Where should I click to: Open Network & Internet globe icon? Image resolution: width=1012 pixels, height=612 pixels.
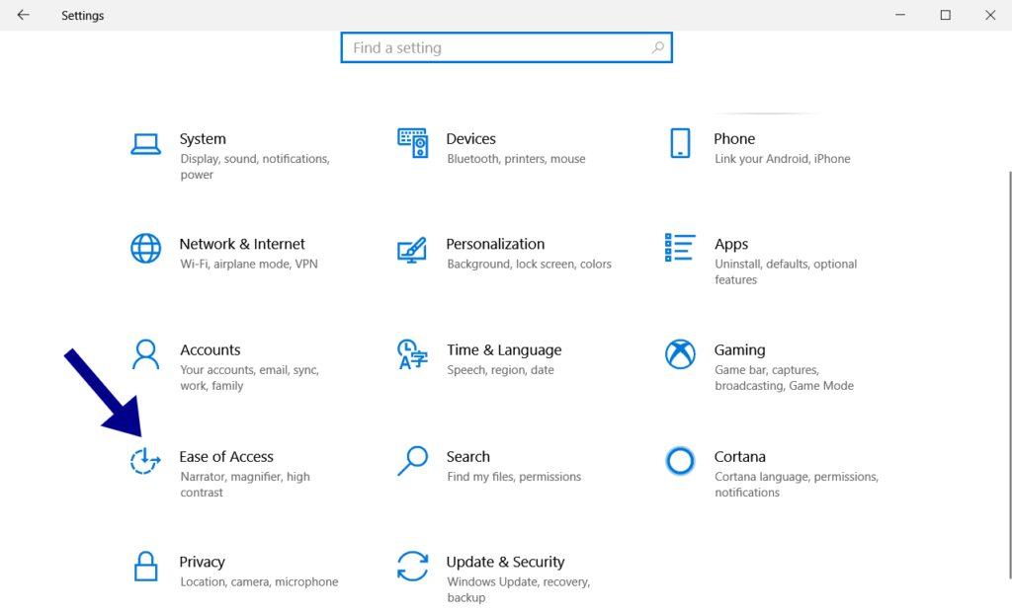coord(145,248)
